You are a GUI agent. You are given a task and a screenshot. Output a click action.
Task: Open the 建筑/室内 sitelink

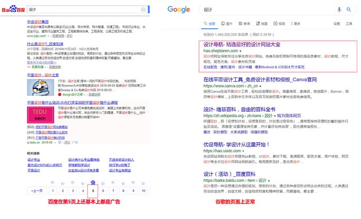(x=228, y=67)
